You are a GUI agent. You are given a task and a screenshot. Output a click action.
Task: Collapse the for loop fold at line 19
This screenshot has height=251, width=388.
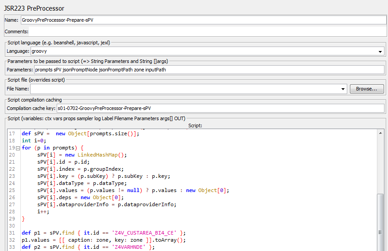point(18,148)
